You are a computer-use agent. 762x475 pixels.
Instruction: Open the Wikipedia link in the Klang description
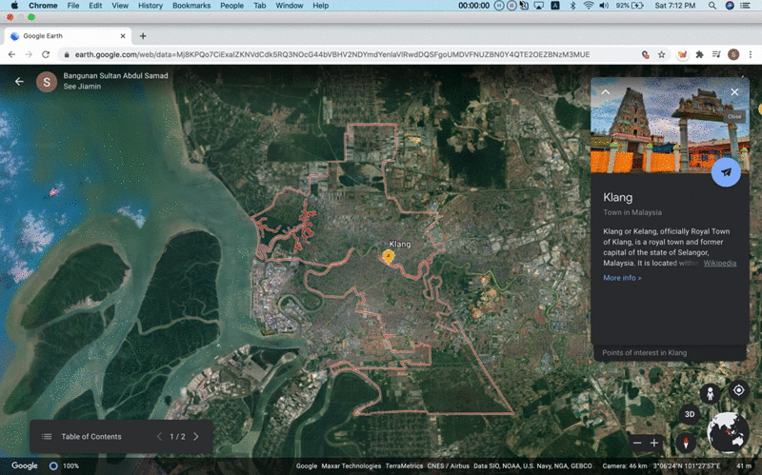[720, 263]
